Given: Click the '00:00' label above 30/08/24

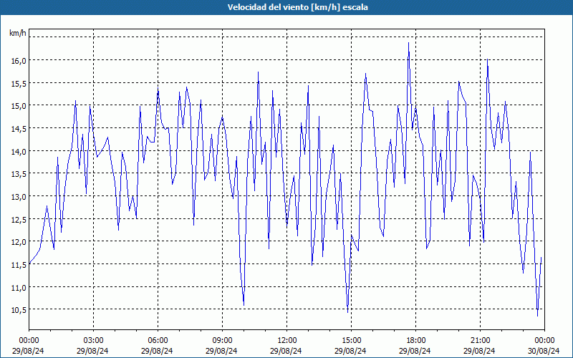Looking at the screenshot, I should 544,341.
